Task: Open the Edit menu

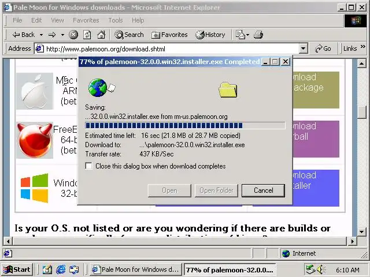Action: [x=36, y=20]
